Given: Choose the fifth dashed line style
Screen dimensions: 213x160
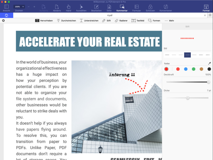Looking at the screenshot, I should (194, 55).
